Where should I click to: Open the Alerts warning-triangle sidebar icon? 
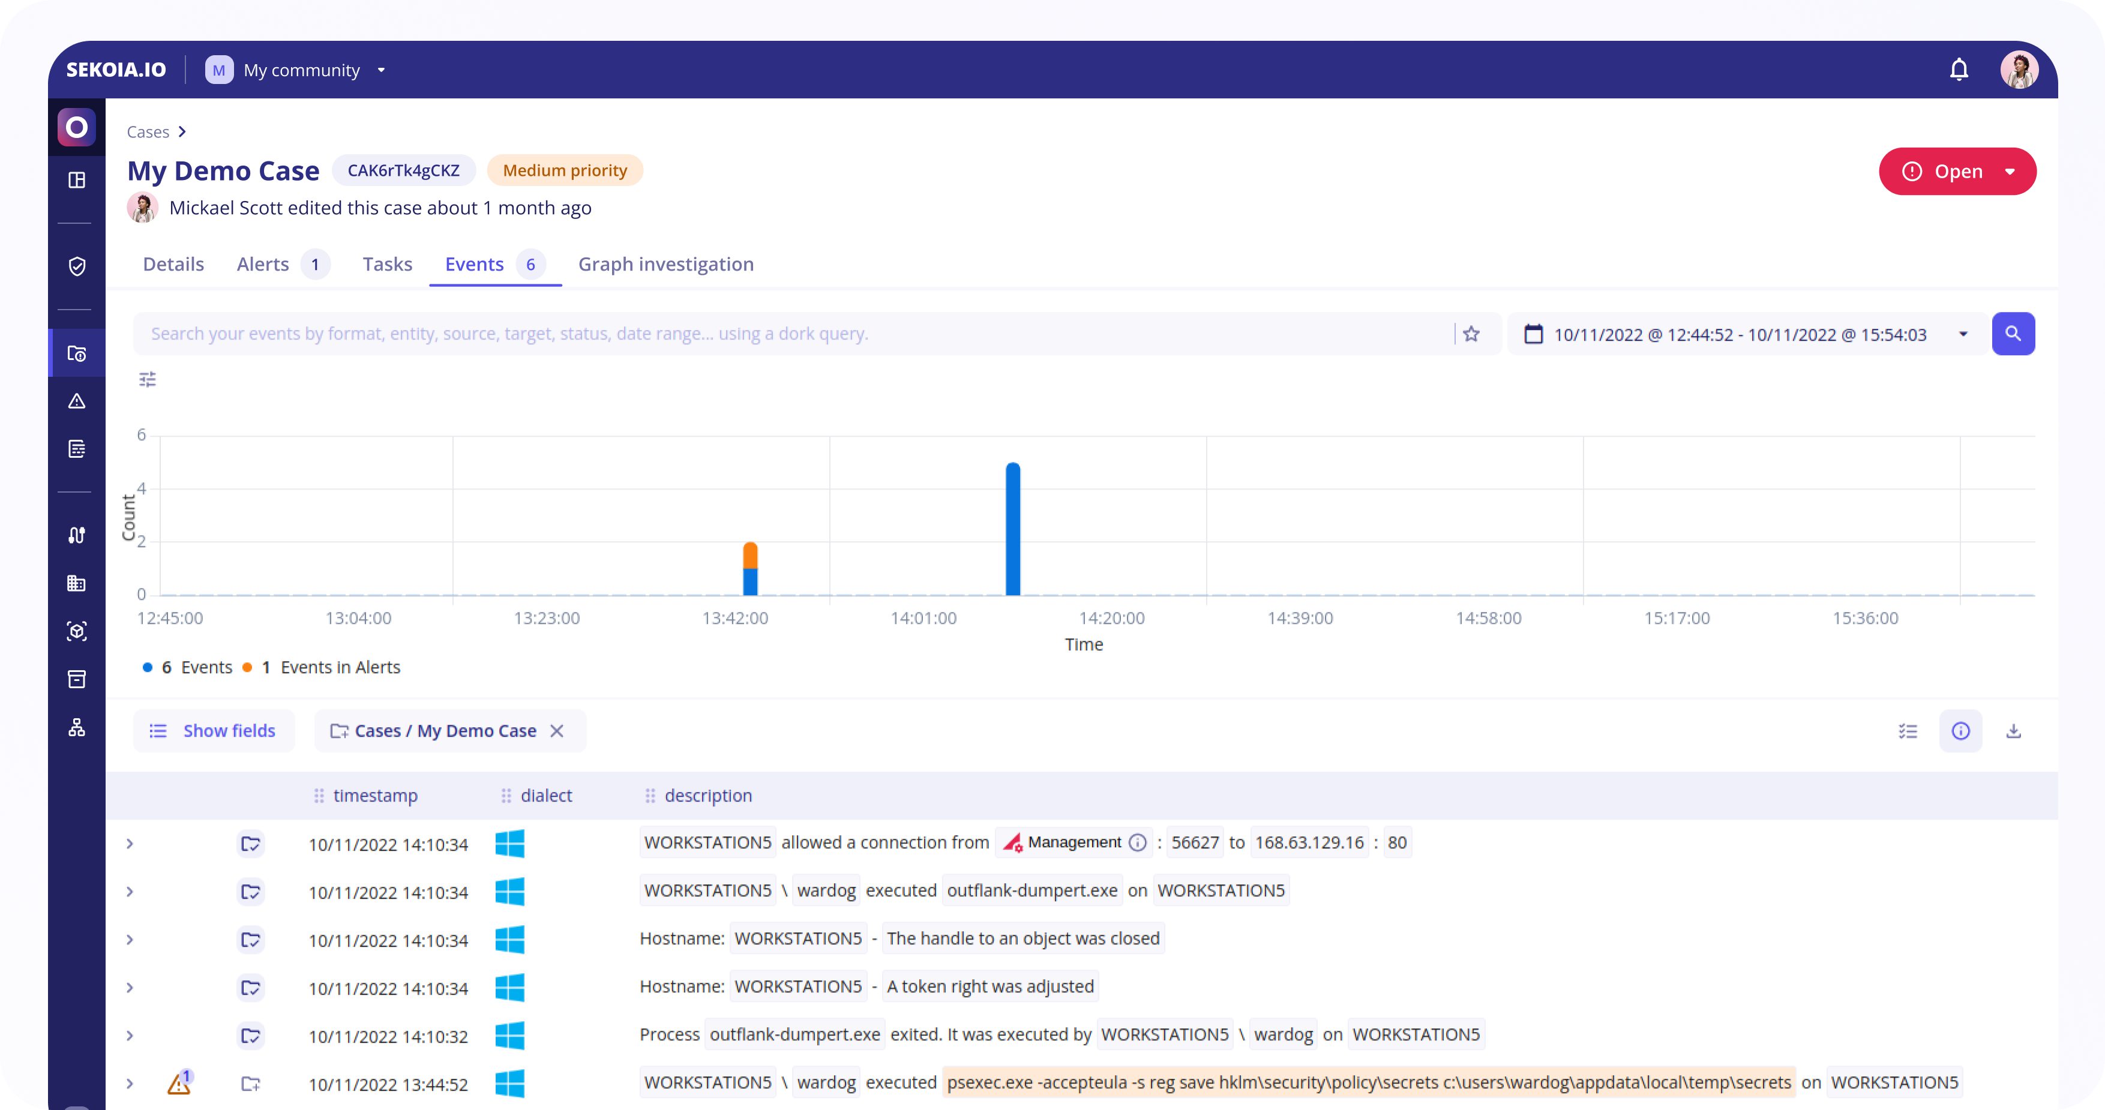(77, 401)
